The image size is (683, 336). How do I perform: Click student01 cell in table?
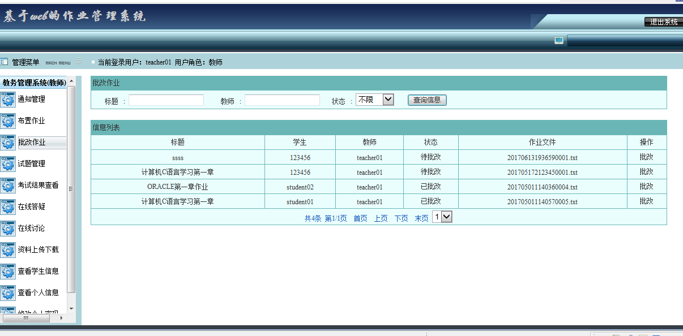pos(300,202)
